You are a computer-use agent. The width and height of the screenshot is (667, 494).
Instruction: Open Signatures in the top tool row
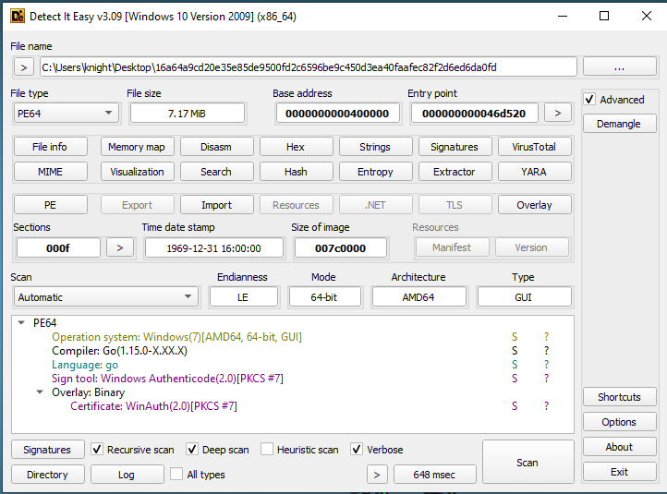[455, 147]
